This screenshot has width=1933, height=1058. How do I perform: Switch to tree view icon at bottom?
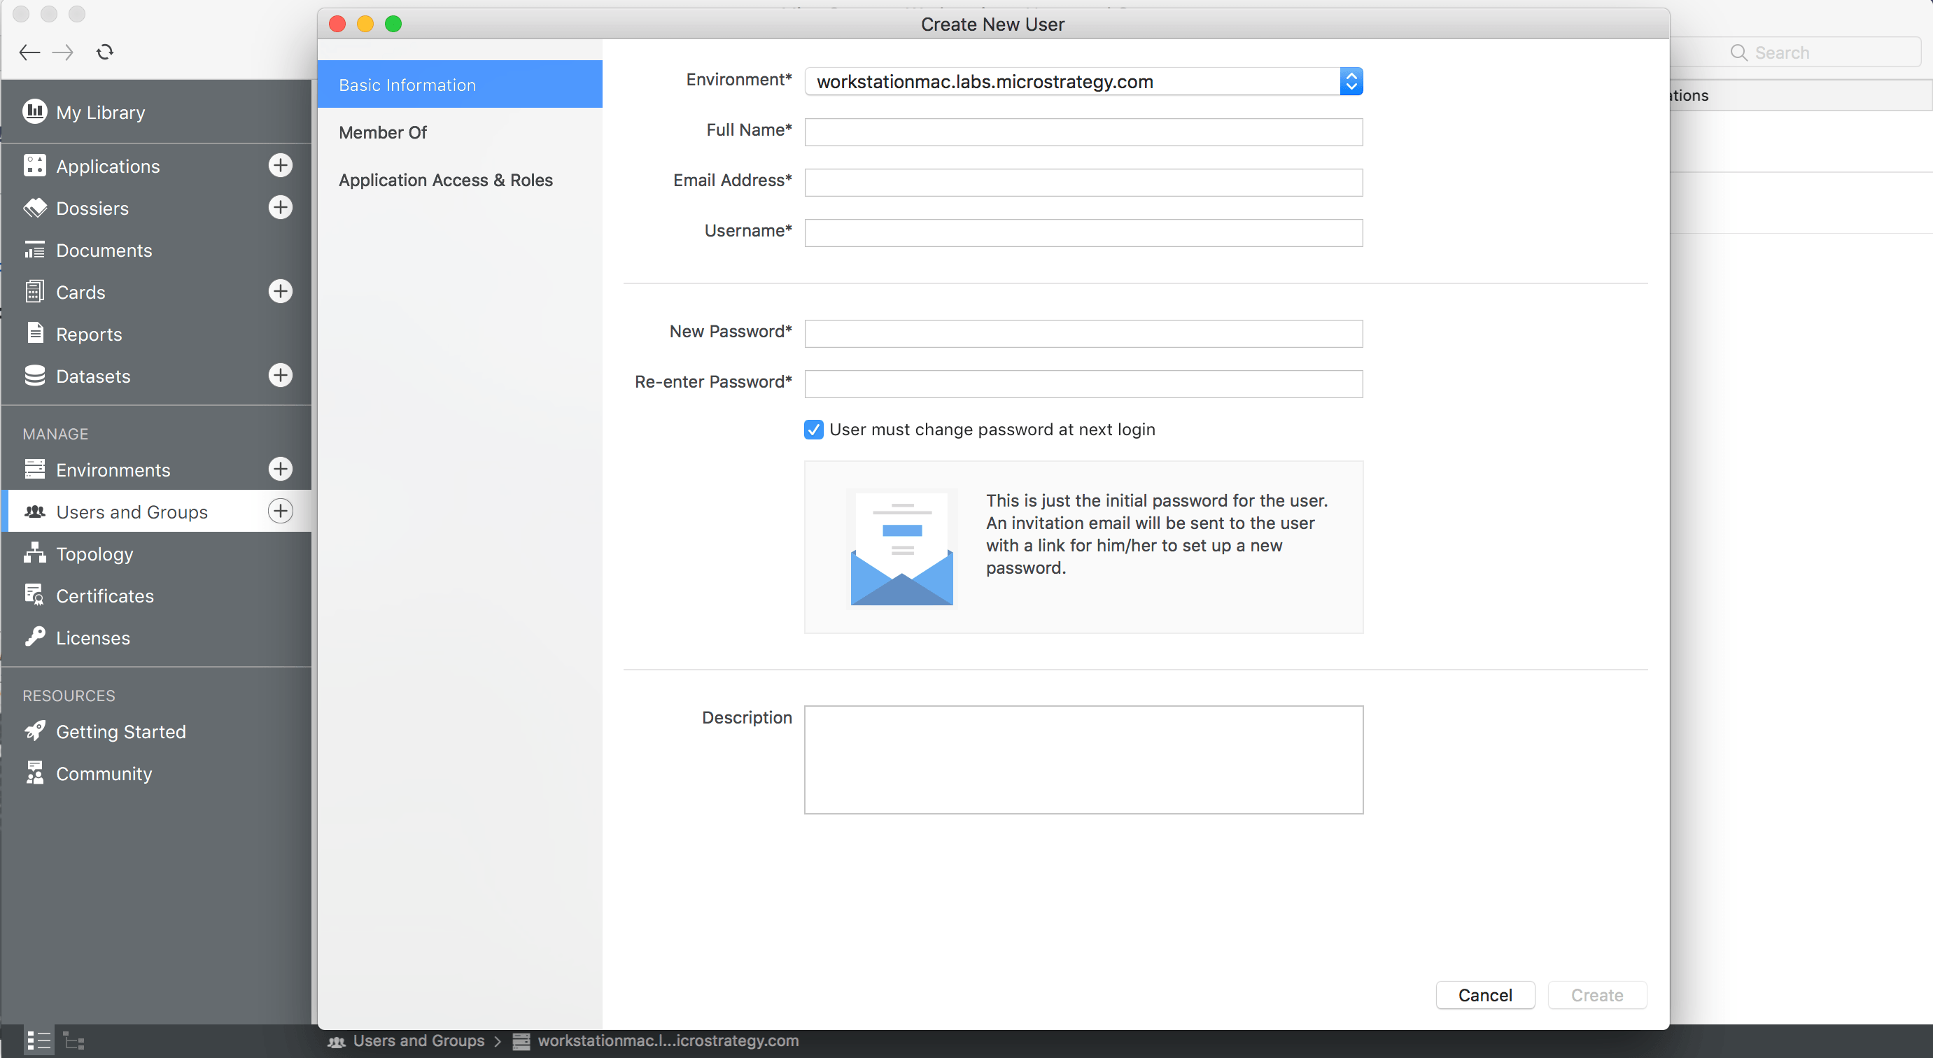73,1041
